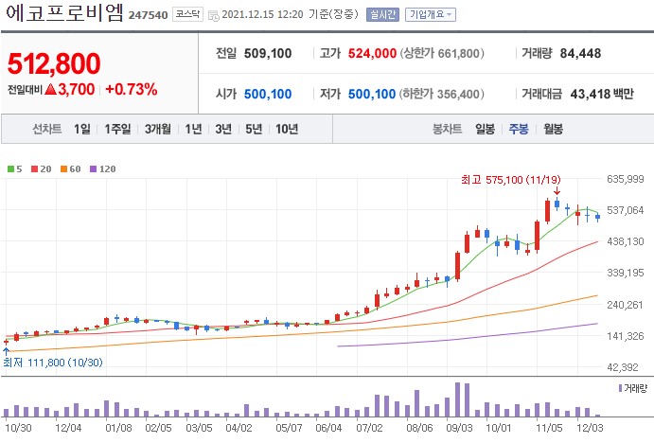
Task: Click the timestamp 2021.12.15 12:20
Action: [x=262, y=14]
